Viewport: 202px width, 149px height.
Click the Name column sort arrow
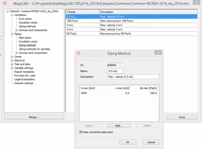[67, 12]
